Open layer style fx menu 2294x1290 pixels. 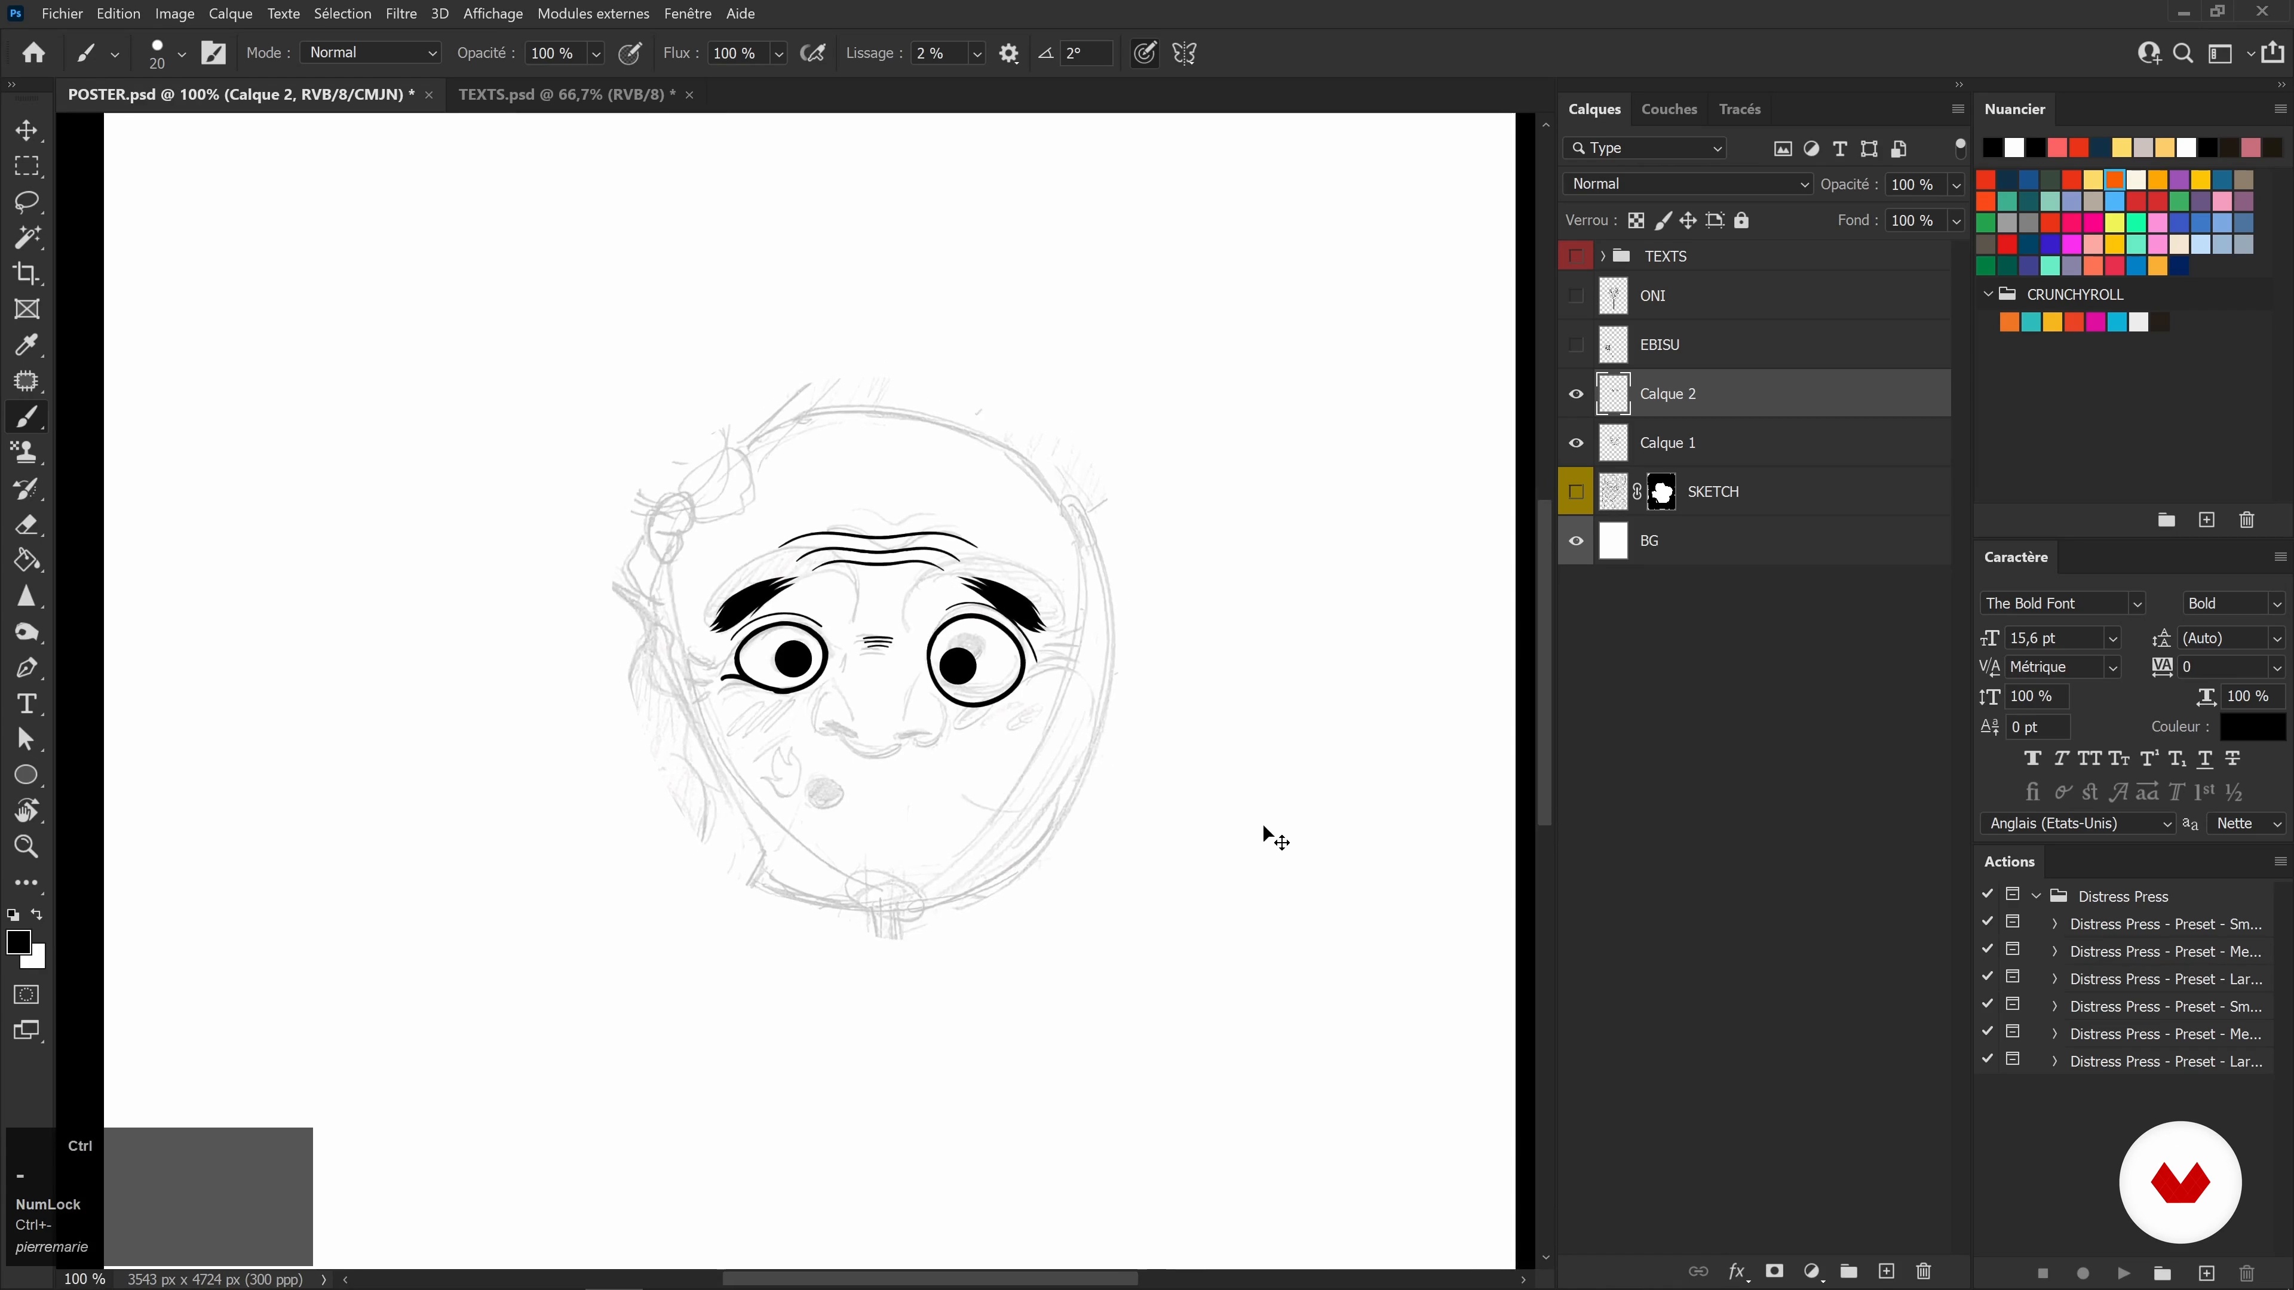tap(1737, 1271)
